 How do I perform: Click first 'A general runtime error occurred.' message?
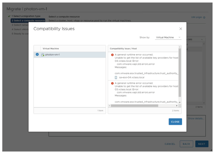[x=134, y=54]
